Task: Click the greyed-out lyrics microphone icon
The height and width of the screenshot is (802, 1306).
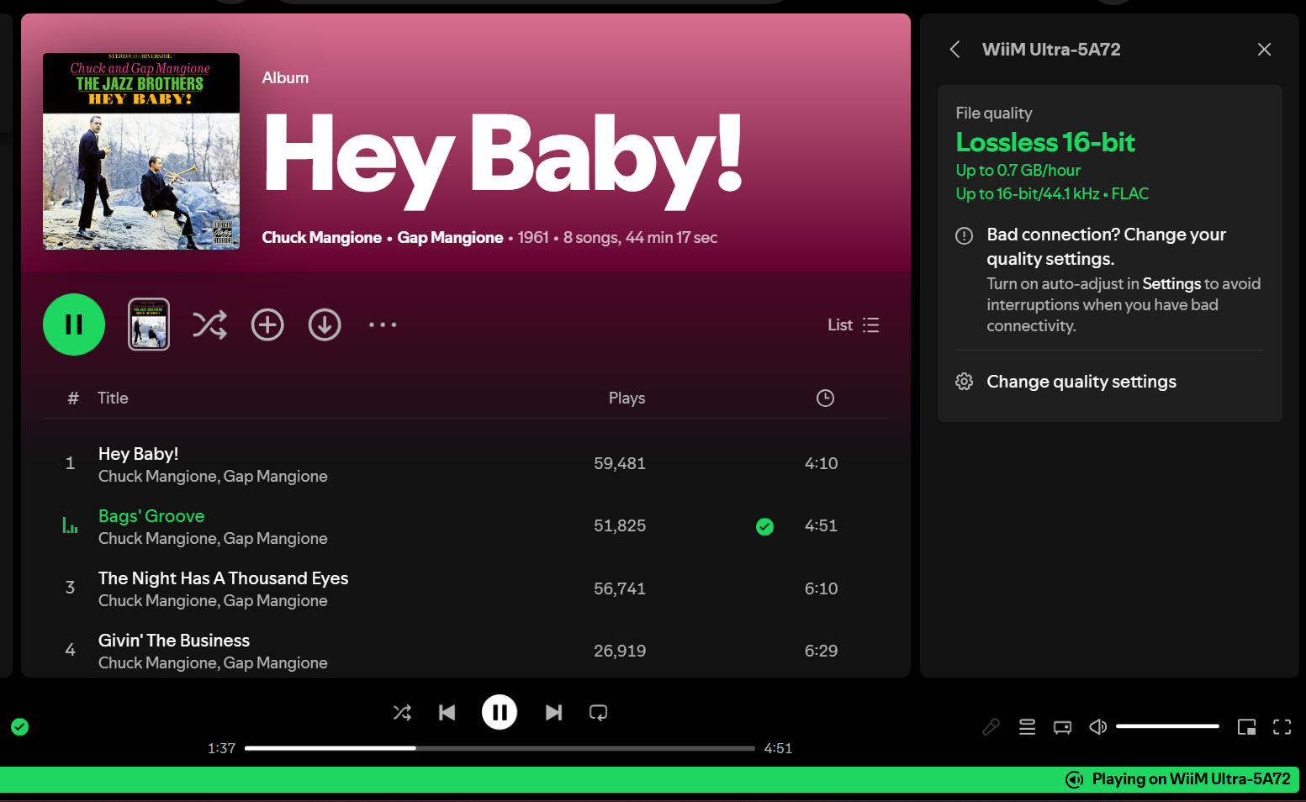Action: [991, 727]
